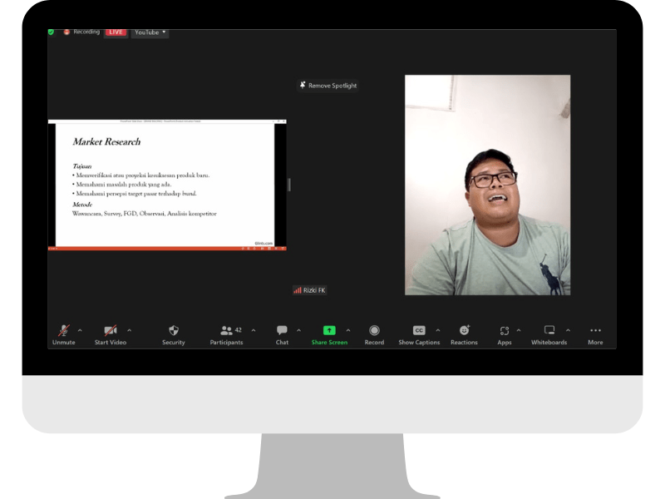The width and height of the screenshot is (665, 499).
Task: Expand caption options arrow beside Show Captions
Action: point(438,330)
